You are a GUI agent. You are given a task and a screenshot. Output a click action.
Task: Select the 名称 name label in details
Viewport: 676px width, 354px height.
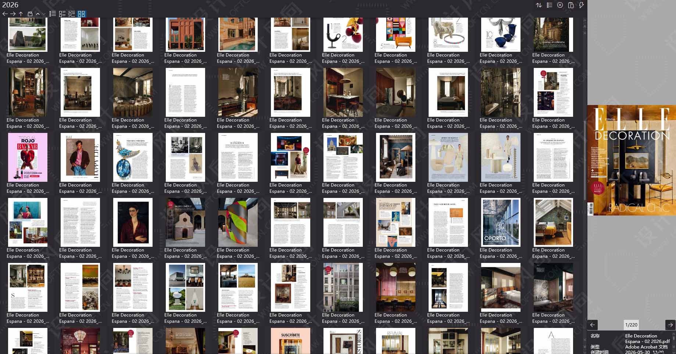[595, 336]
